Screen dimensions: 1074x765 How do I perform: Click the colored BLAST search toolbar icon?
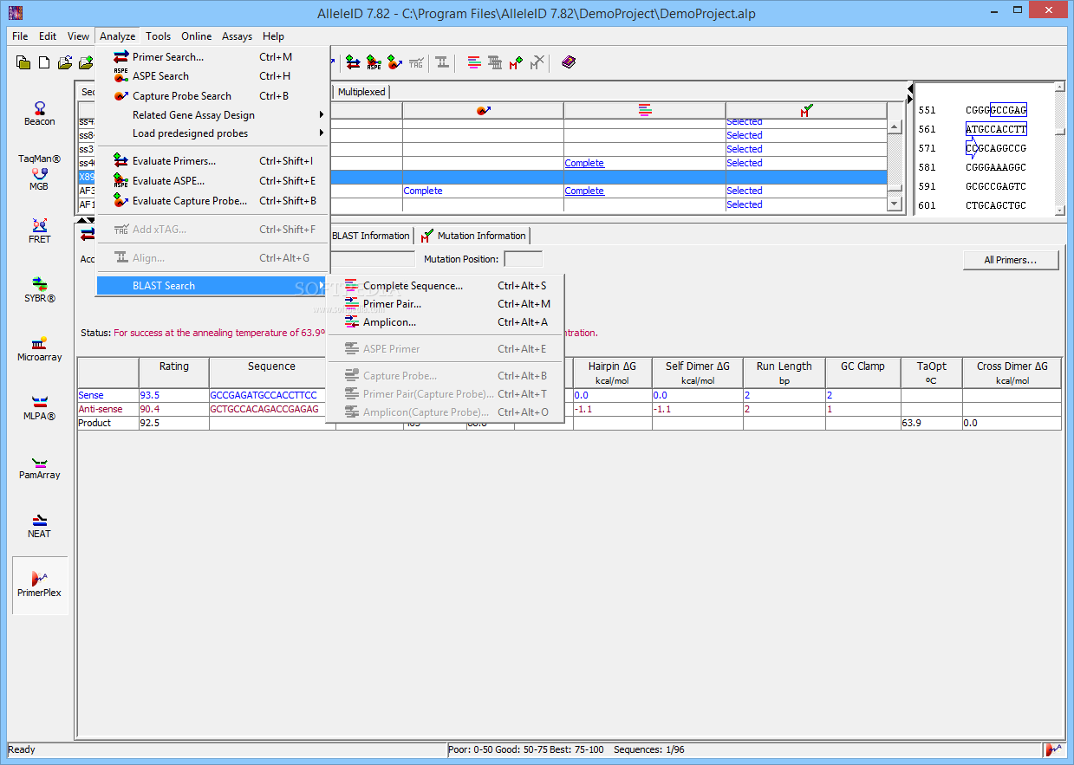point(474,62)
